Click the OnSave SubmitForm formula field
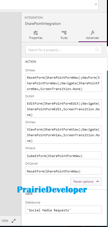The height and width of the screenshot is (227, 108). 64,155
